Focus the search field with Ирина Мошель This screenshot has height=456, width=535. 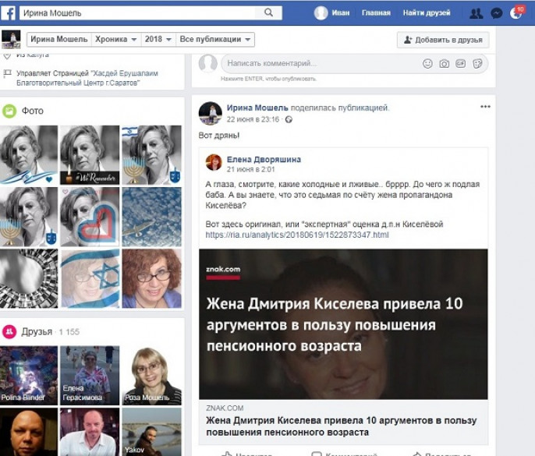(137, 13)
